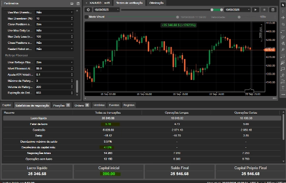Open the Use Max Daily Lo... dropdown
Screen dimensions: 286x183
54,30
